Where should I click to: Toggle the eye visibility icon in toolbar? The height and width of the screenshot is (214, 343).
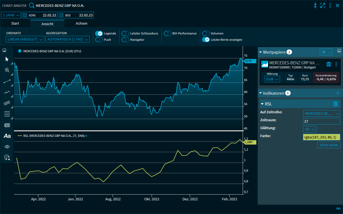click(7, 147)
